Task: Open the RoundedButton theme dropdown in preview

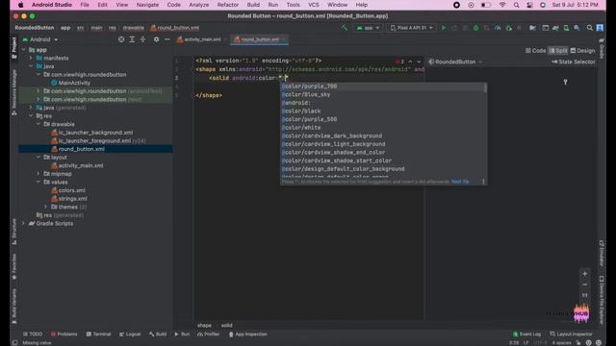Action: [x=455, y=62]
